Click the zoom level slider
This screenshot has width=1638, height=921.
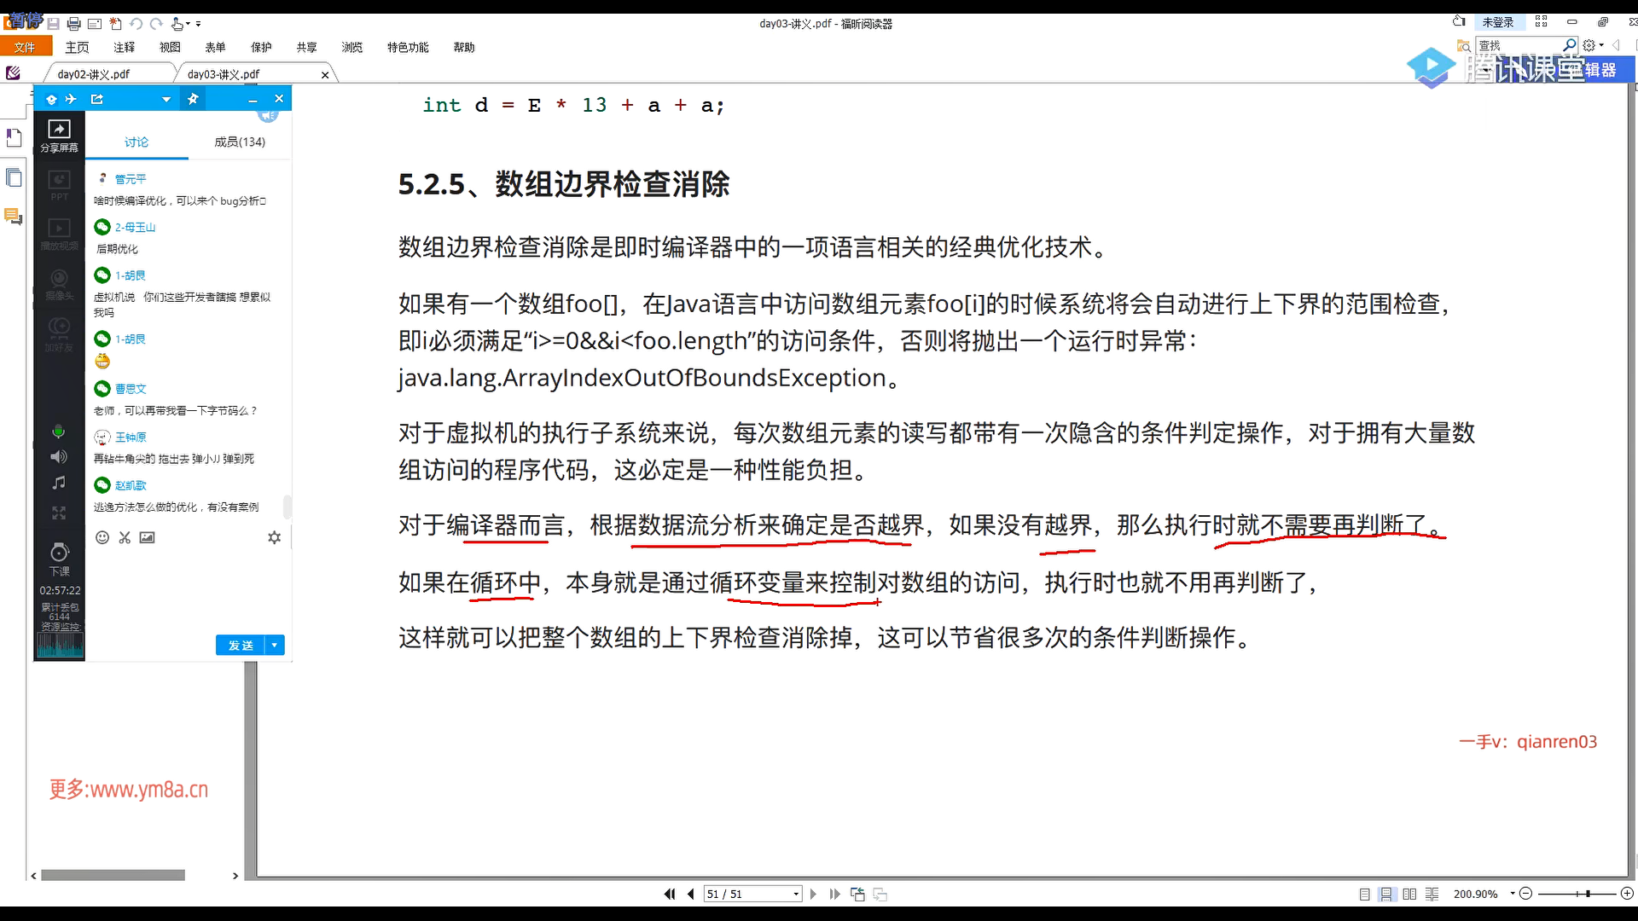[1587, 894]
